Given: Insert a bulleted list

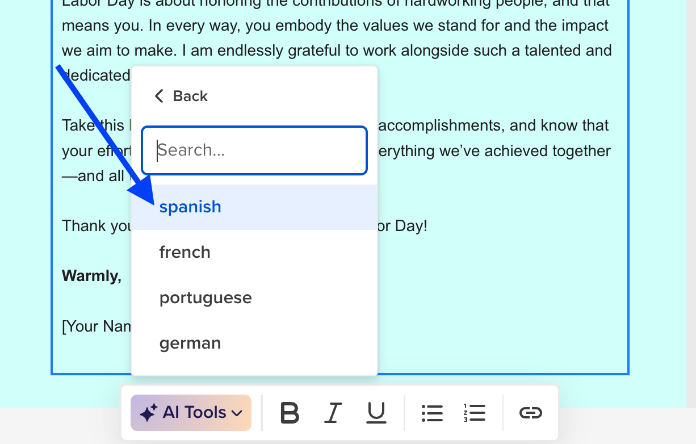Looking at the screenshot, I should point(432,413).
